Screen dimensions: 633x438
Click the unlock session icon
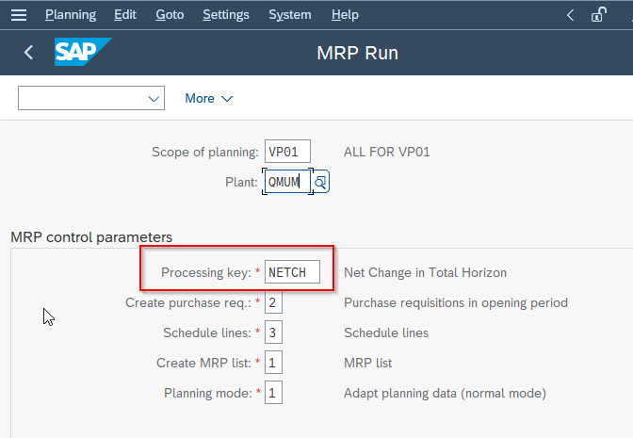click(x=599, y=15)
